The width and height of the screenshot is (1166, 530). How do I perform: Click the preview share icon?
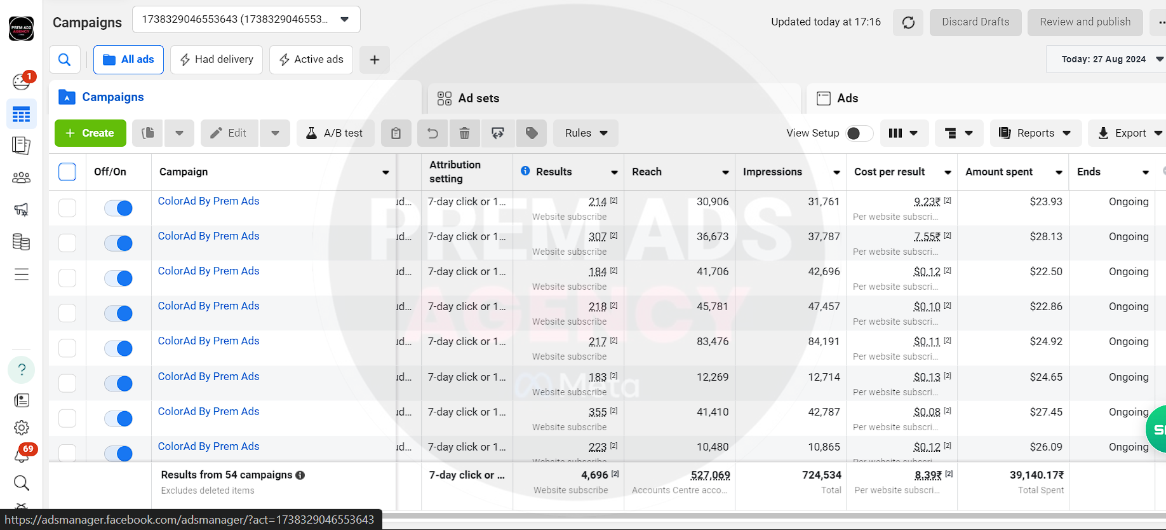(498, 133)
